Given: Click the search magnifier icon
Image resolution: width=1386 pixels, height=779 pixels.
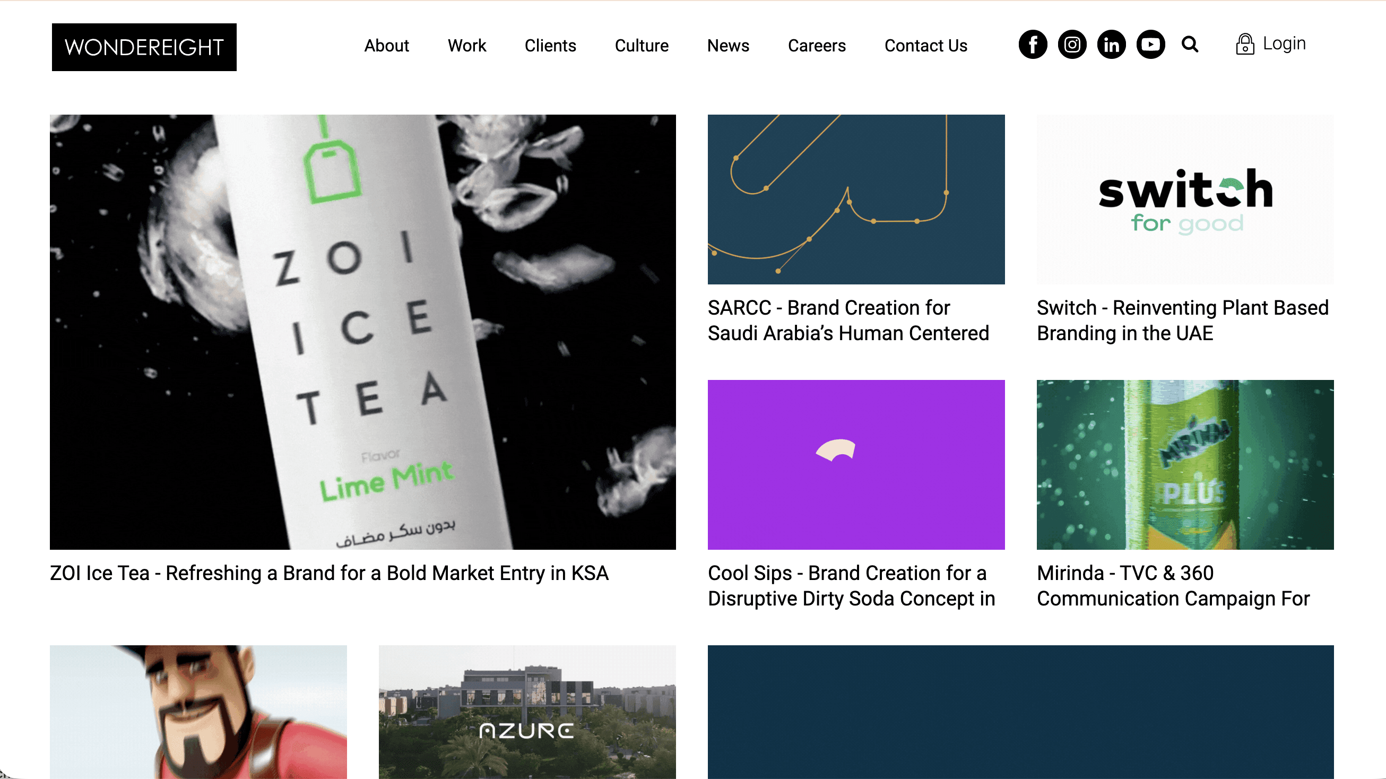Looking at the screenshot, I should point(1190,45).
